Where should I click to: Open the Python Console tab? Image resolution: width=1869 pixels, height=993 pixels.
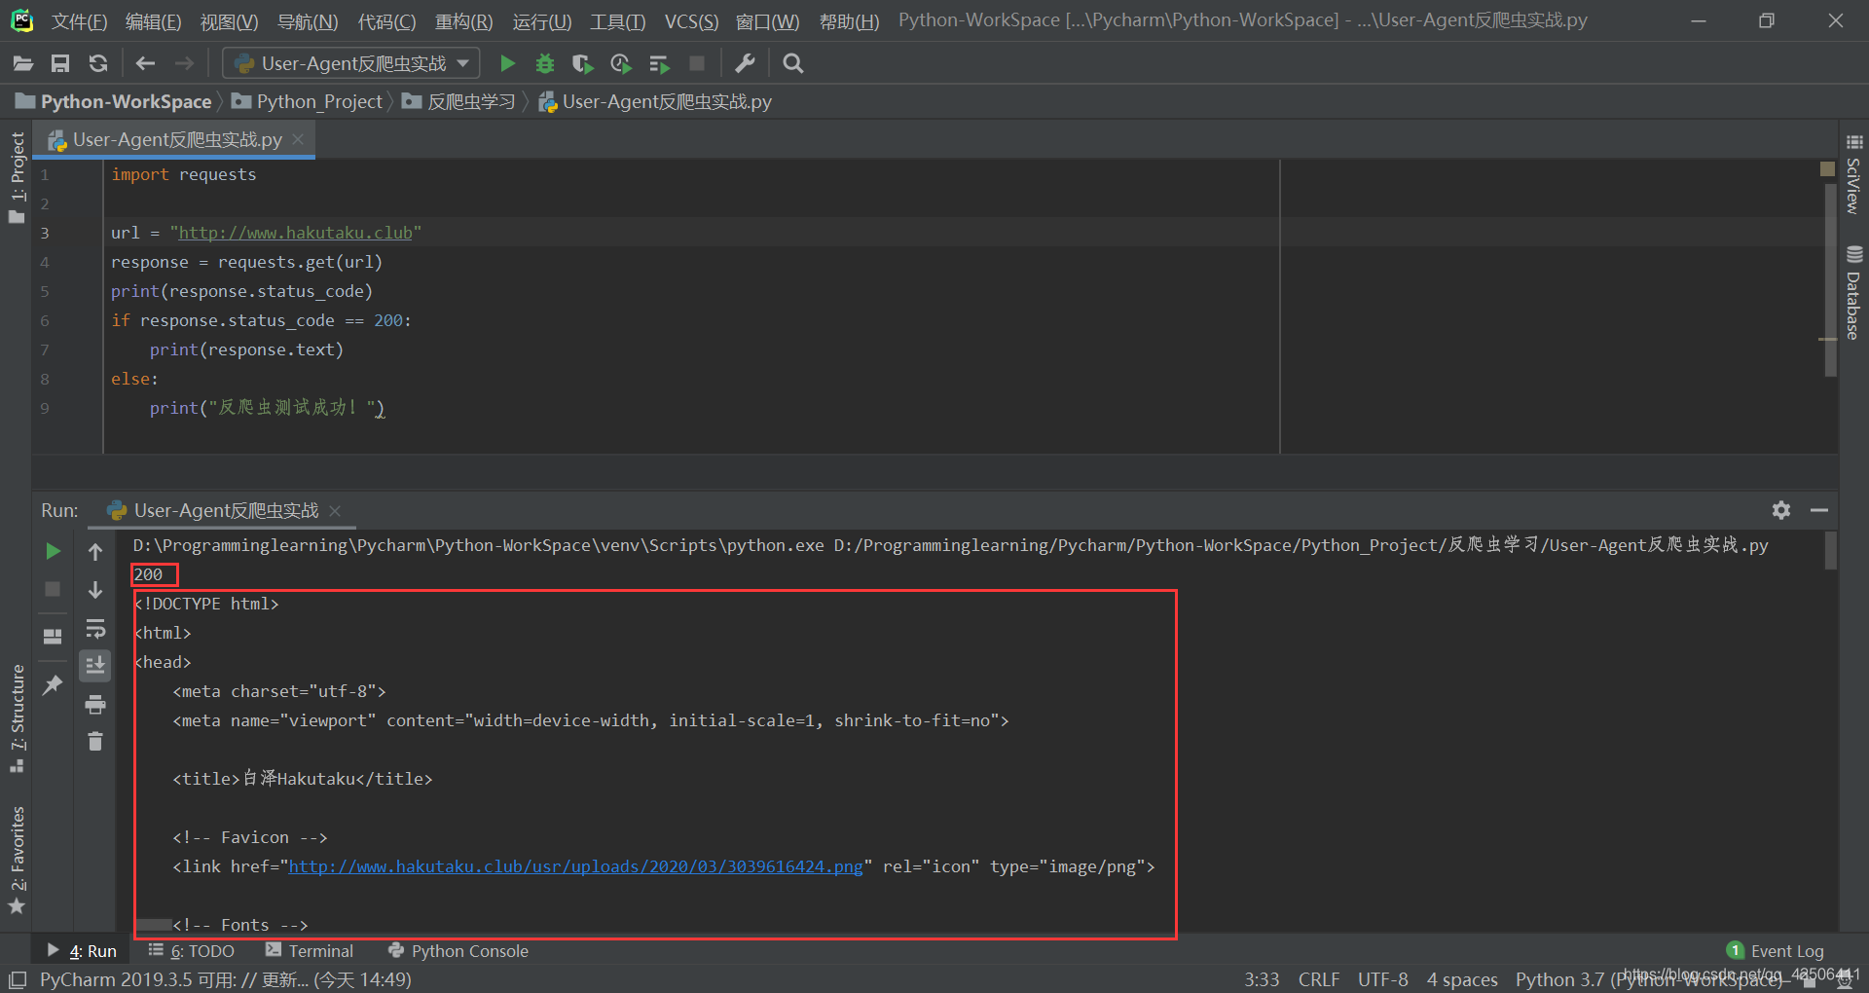(458, 951)
